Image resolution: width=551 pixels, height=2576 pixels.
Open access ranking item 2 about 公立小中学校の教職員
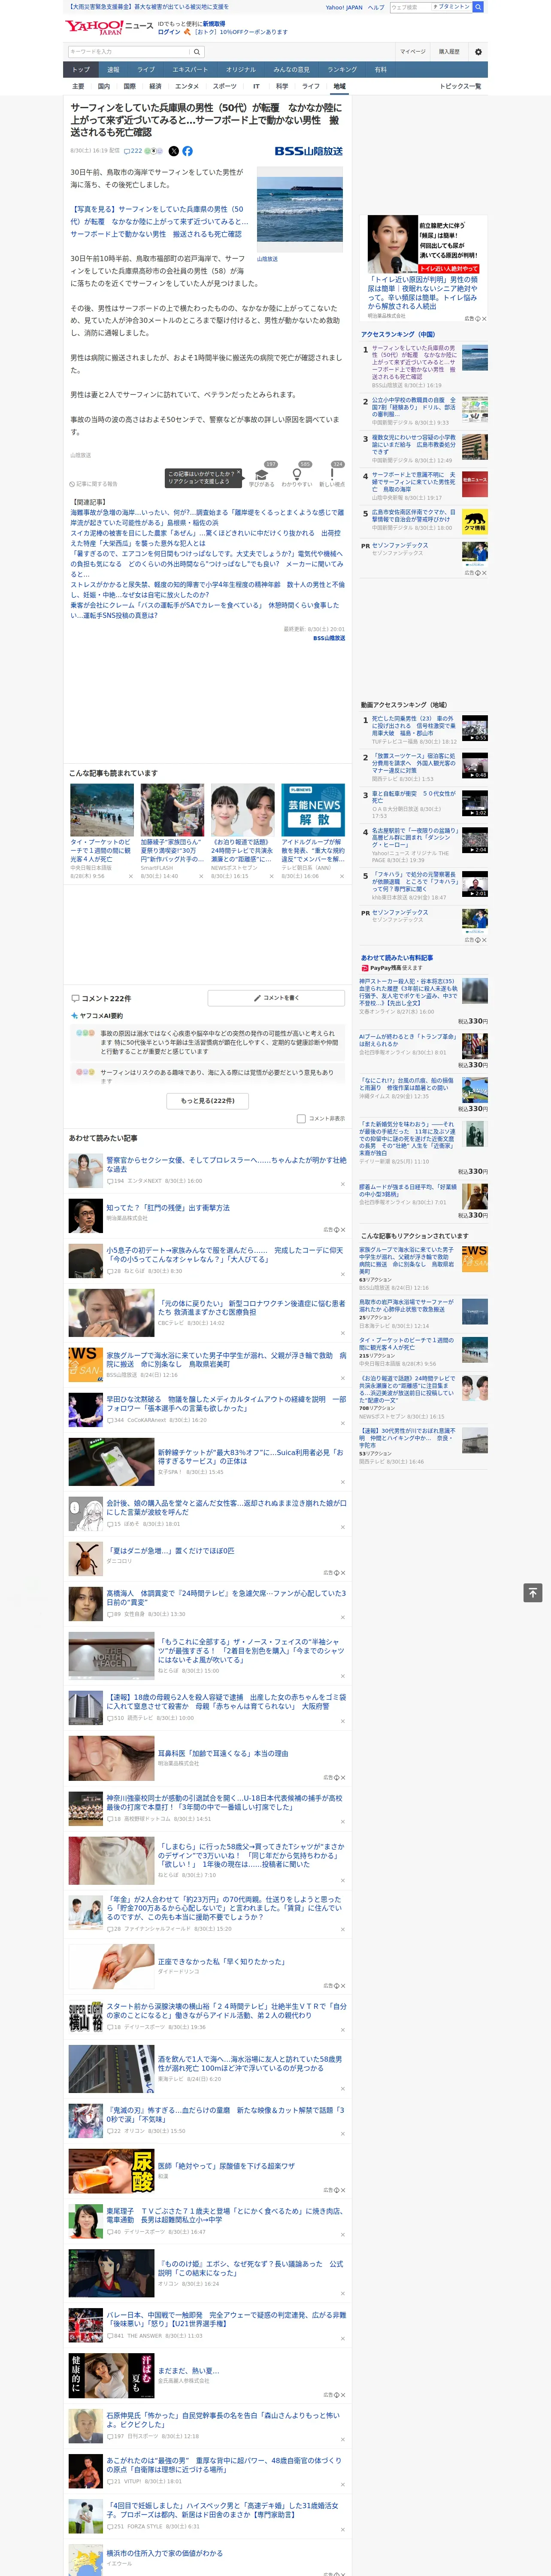click(424, 411)
